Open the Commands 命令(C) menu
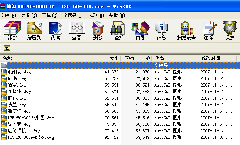 click(x=29, y=15)
